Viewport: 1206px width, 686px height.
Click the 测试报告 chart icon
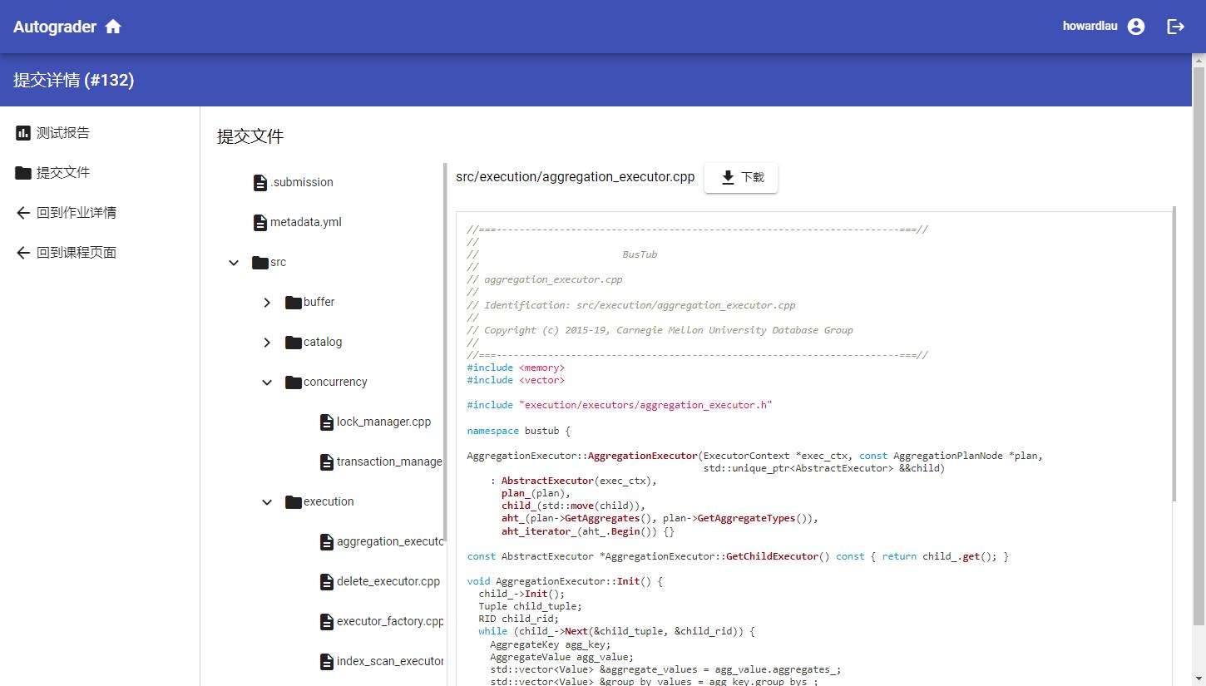click(23, 133)
